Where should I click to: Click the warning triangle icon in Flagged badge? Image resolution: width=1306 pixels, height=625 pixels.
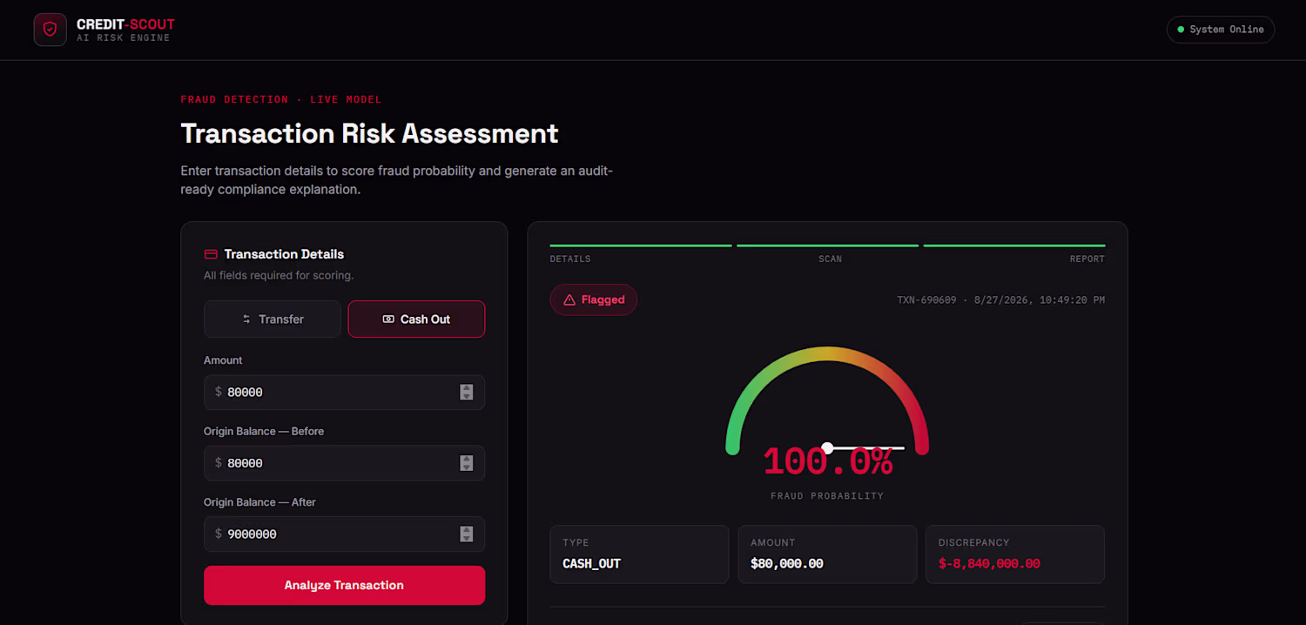[x=569, y=299]
